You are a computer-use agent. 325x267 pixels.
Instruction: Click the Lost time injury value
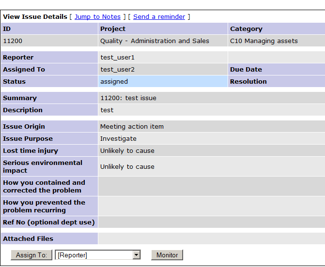point(127,151)
